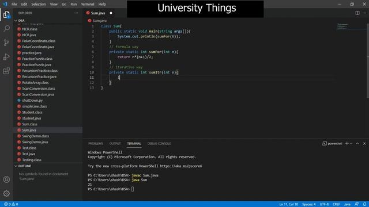Open the Edit menu
The width and height of the screenshot is (369, 207).
[24, 4]
